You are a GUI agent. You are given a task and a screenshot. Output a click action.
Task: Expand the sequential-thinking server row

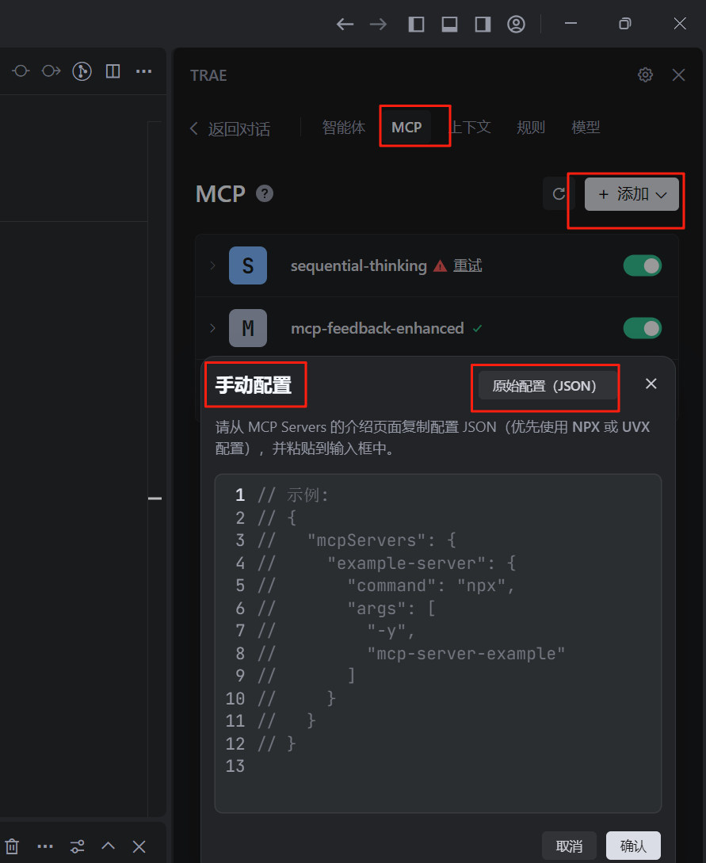pyautogui.click(x=212, y=265)
